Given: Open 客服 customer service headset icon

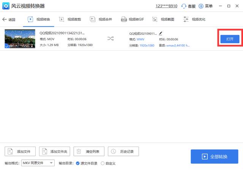Looking at the screenshot, I should click(x=184, y=6).
